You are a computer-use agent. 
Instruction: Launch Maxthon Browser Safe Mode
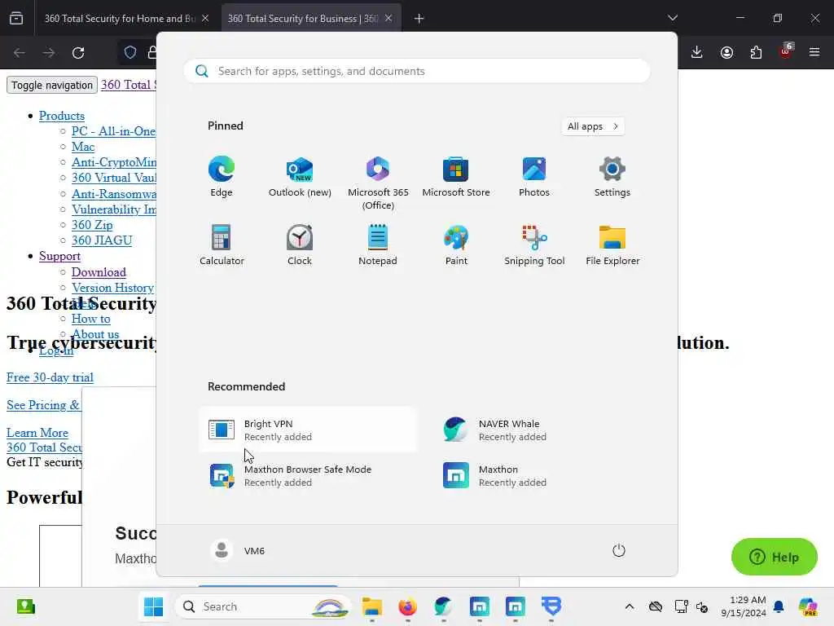308,475
